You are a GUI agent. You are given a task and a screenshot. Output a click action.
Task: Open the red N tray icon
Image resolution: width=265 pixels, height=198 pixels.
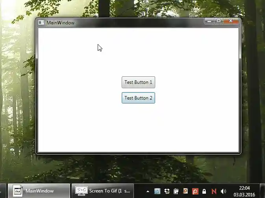(x=214, y=191)
